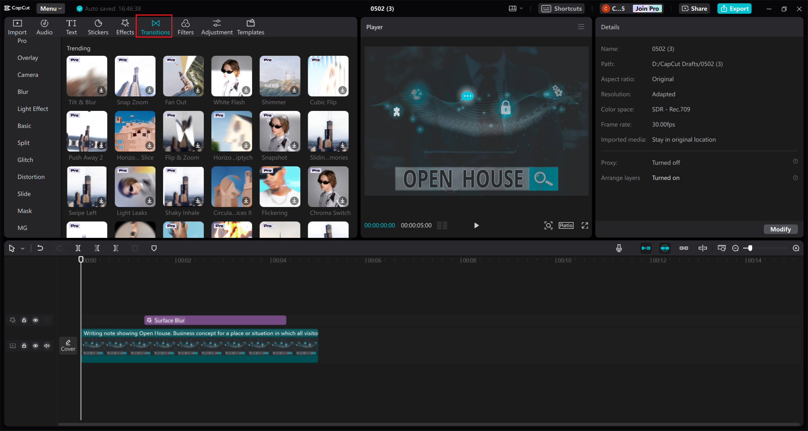808x431 pixels.
Task: Click the Export button
Action: click(x=734, y=9)
